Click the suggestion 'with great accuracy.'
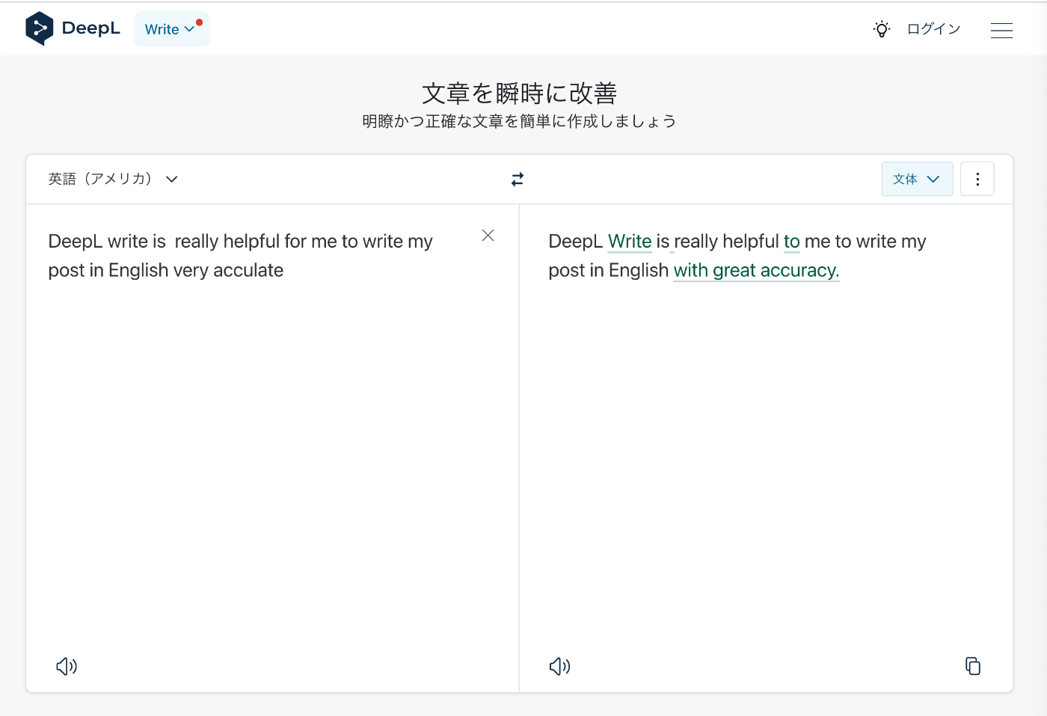The image size is (1047, 716). click(x=756, y=270)
